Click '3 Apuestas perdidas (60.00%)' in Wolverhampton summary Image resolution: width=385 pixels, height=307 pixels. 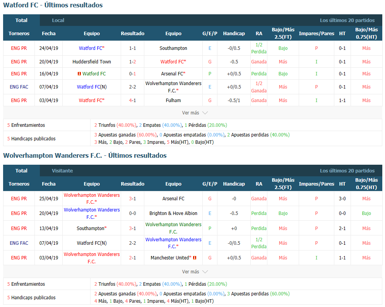[x=258, y=294]
